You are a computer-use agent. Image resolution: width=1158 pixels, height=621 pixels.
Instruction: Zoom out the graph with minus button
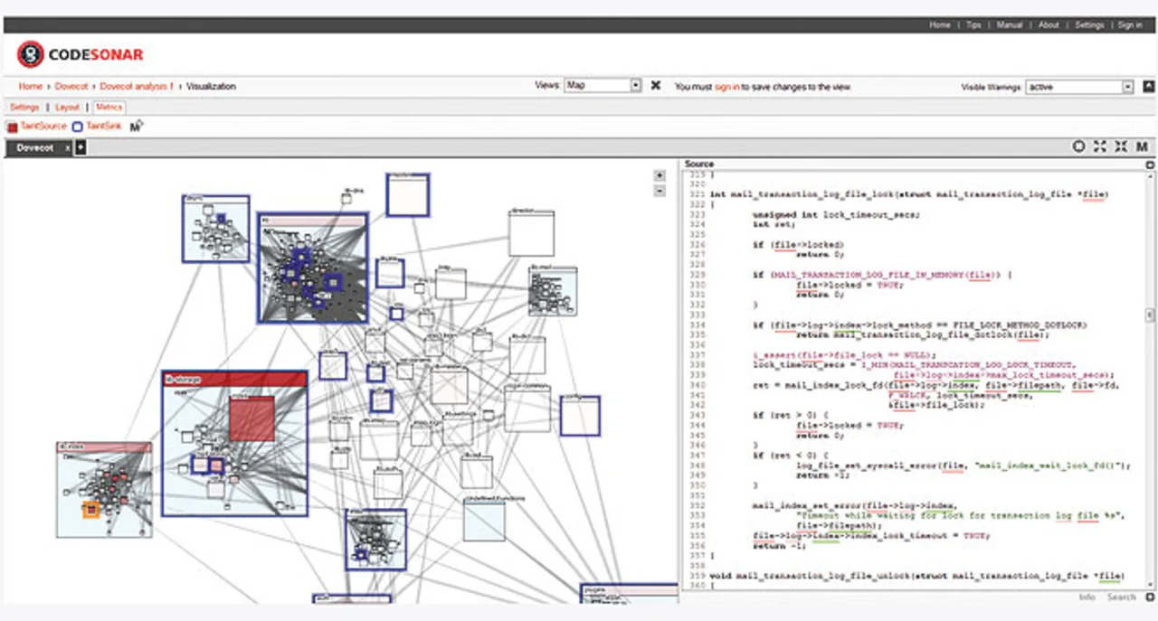(x=660, y=191)
